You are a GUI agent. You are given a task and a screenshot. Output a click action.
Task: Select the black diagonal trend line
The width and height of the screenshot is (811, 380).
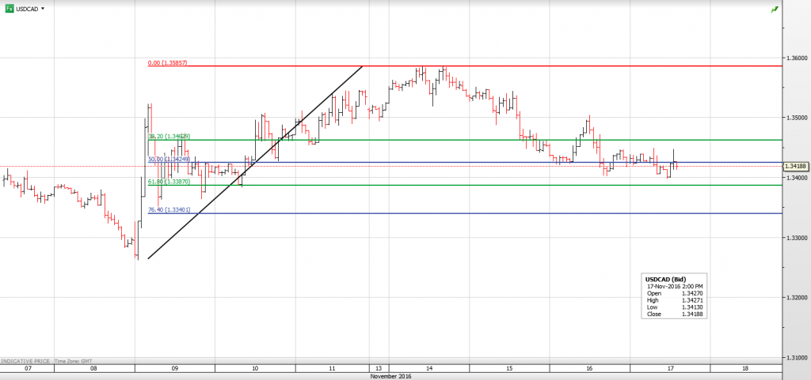255,162
